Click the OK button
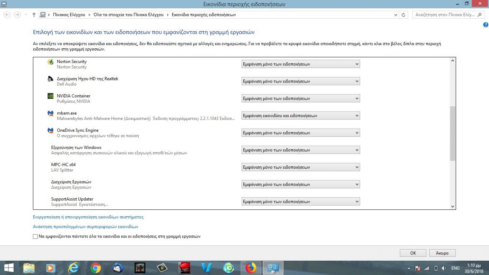Viewport: 489px width, 275px height. [x=413, y=253]
